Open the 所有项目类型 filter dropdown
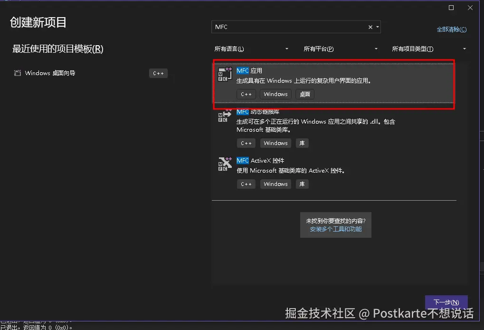The height and width of the screenshot is (330, 484). (x=429, y=49)
